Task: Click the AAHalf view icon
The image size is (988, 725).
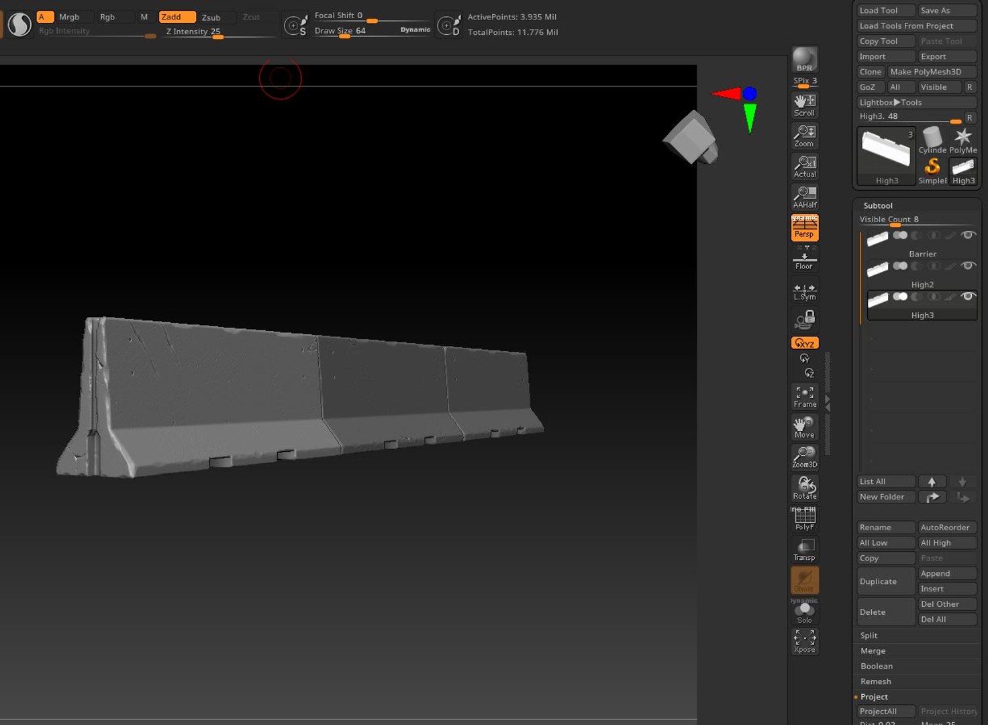Action: click(x=804, y=197)
